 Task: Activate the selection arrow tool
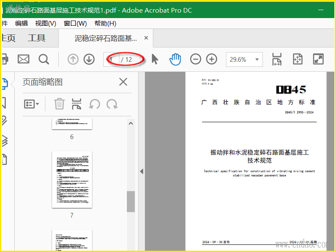155,59
